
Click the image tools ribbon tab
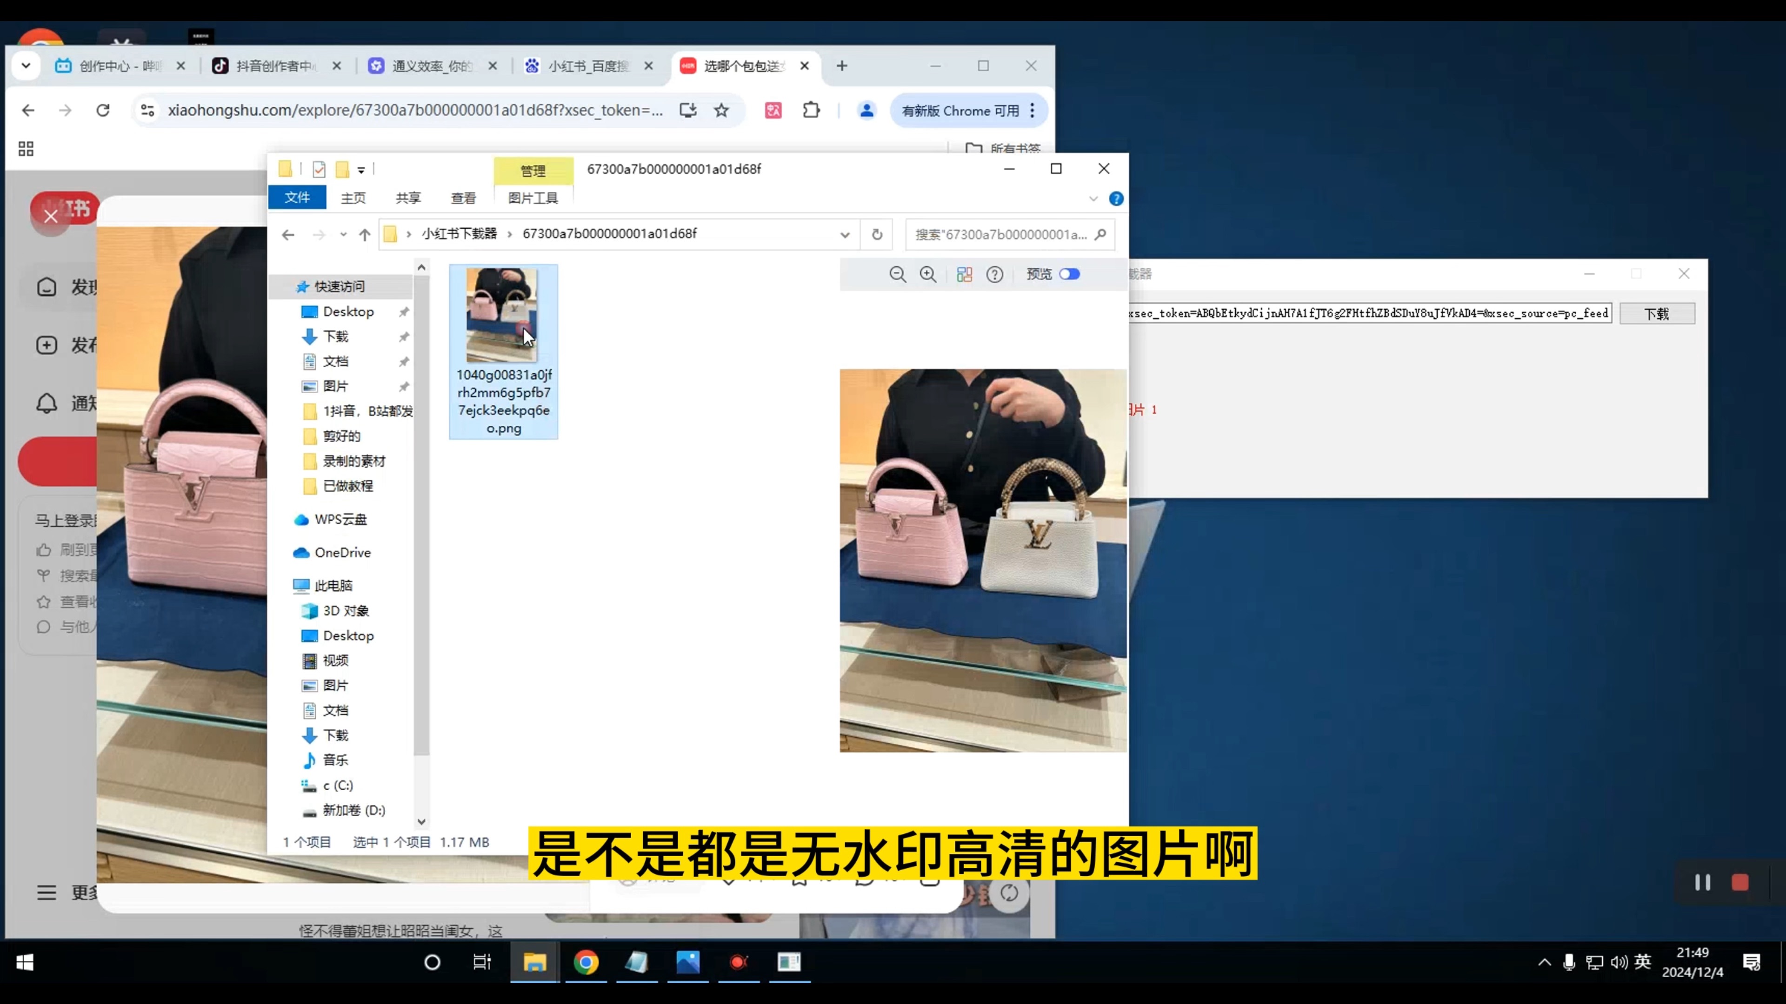tap(533, 198)
